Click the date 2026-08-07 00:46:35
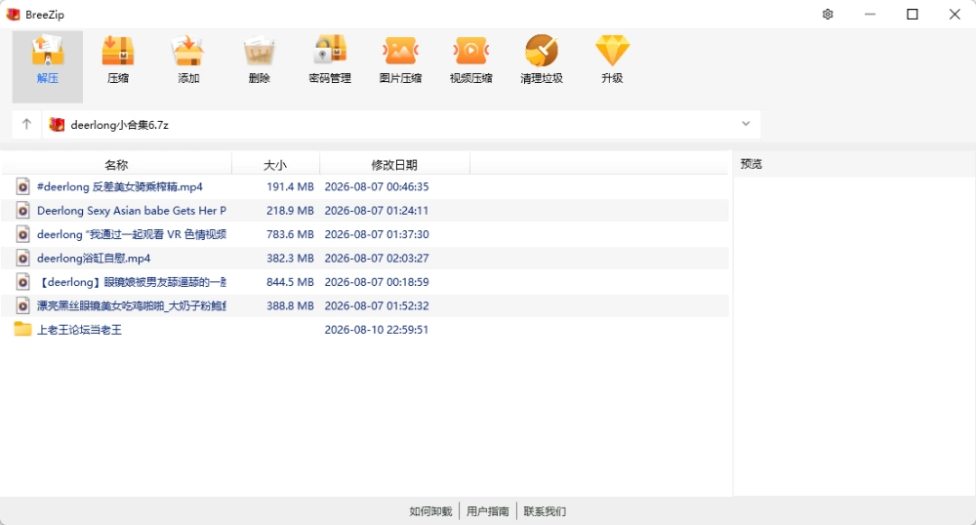This screenshot has height=525, width=976. [x=377, y=186]
